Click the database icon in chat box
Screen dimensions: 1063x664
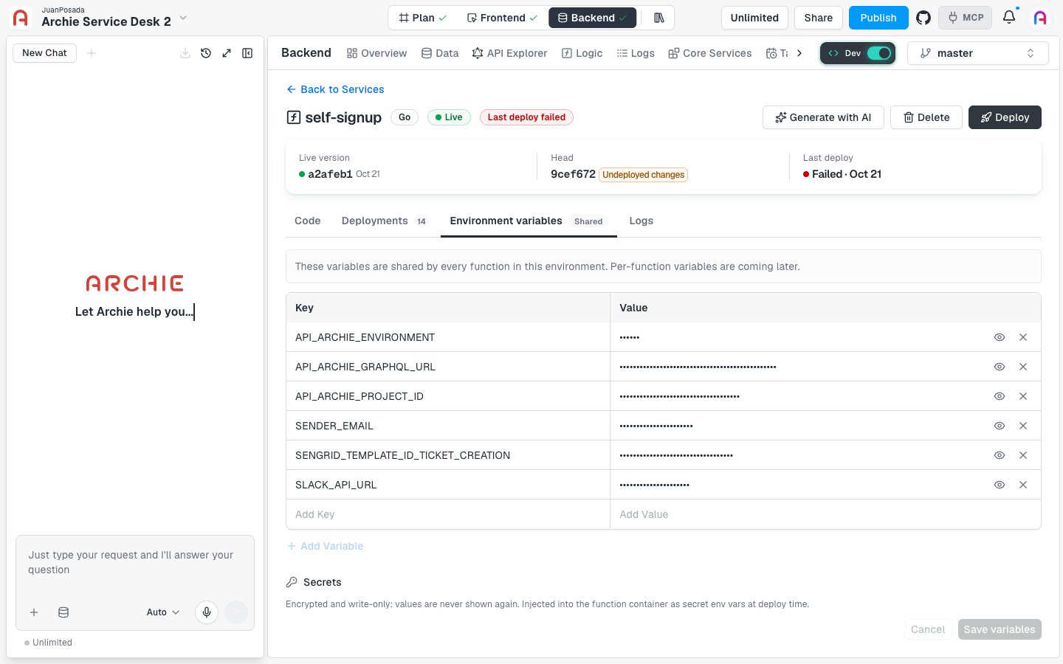63,612
